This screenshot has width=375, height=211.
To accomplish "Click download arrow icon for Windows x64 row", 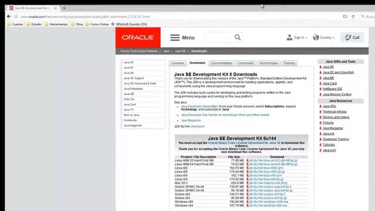I will (x=247, y=206).
